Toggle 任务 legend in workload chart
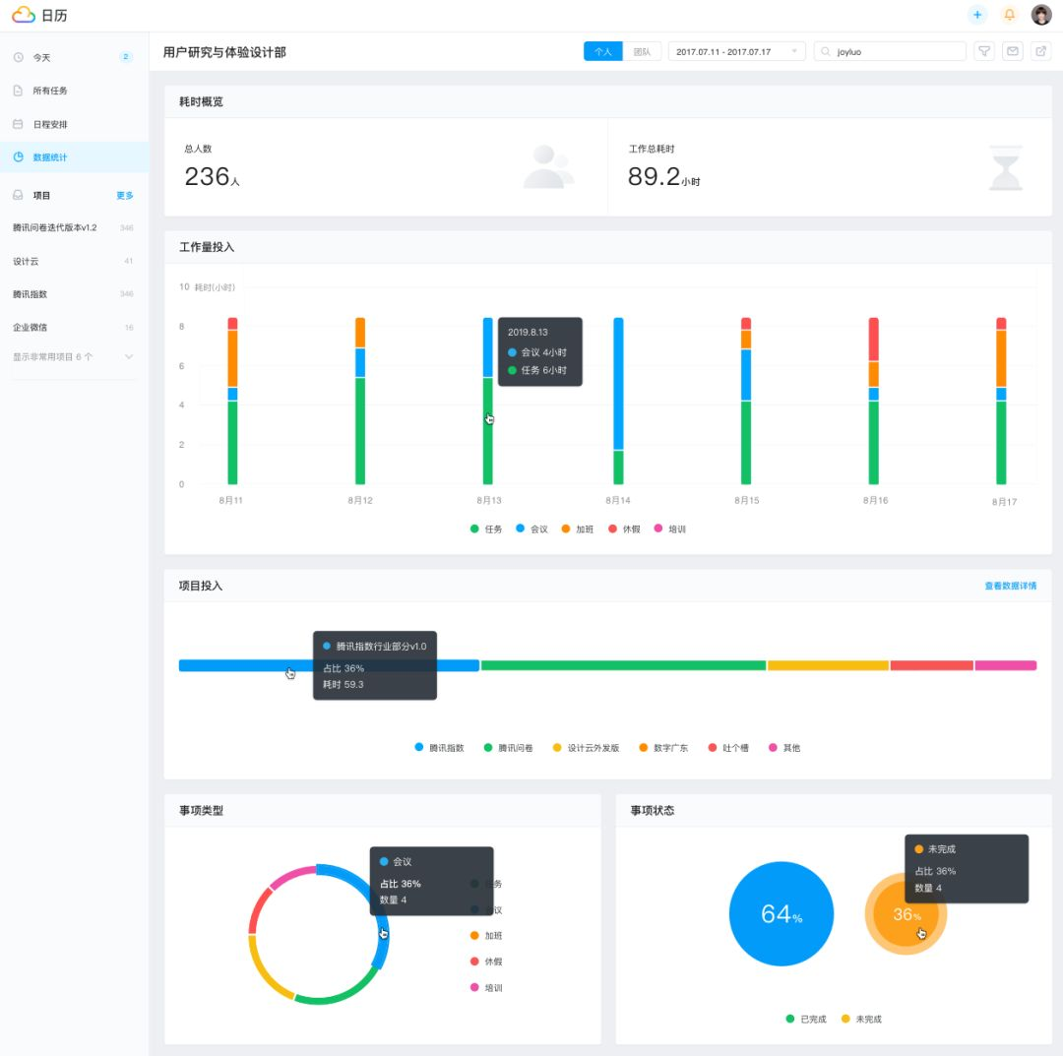This screenshot has height=1056, width=1063. pyautogui.click(x=486, y=528)
